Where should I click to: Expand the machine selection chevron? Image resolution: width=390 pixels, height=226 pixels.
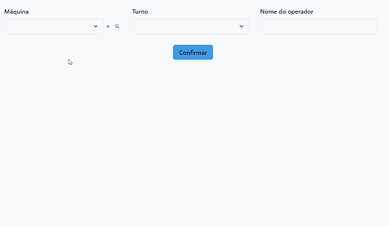[x=96, y=26]
